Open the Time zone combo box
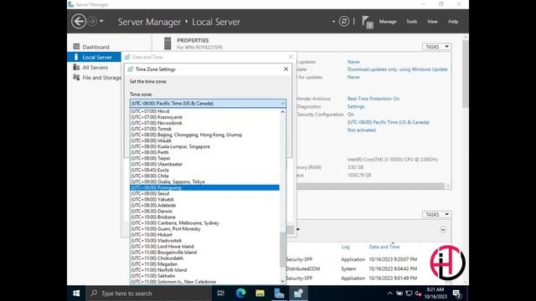Image resolution: width=536 pixels, height=301 pixels. (x=208, y=103)
